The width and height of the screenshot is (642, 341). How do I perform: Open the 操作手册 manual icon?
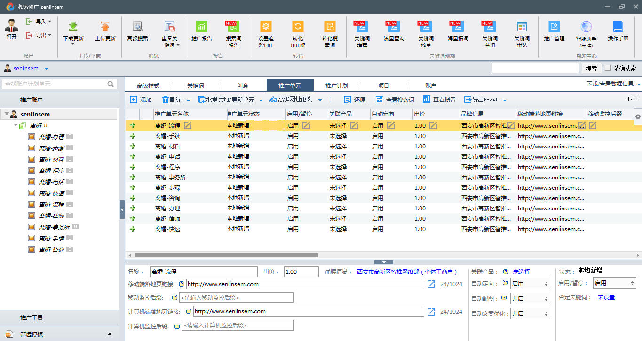point(618,27)
